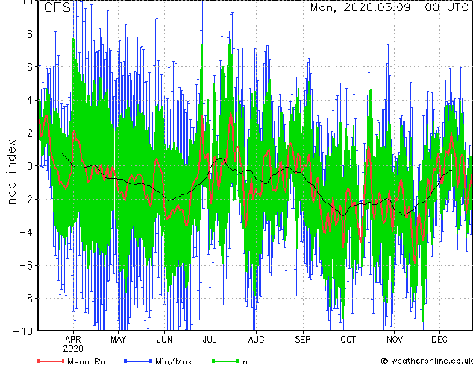Screen dimensions: 473x365
Task: Click the green sigma legend line
Action: (x=225, y=361)
